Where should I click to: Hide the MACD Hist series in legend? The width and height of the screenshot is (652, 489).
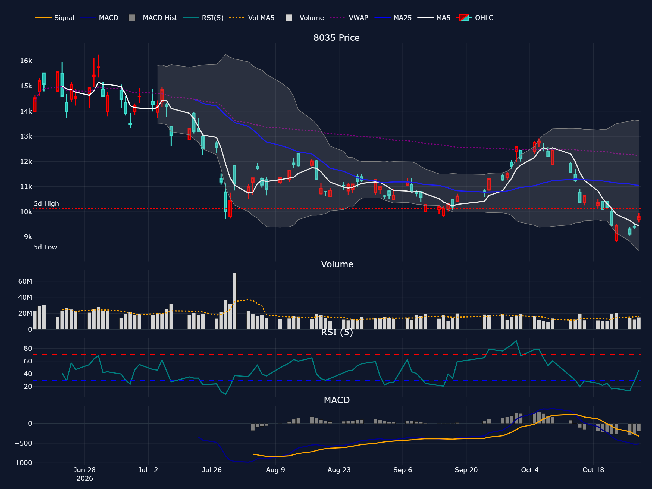[x=153, y=18]
